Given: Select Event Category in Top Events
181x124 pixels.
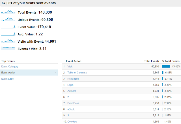Looking at the screenshot, I should point(10,67).
